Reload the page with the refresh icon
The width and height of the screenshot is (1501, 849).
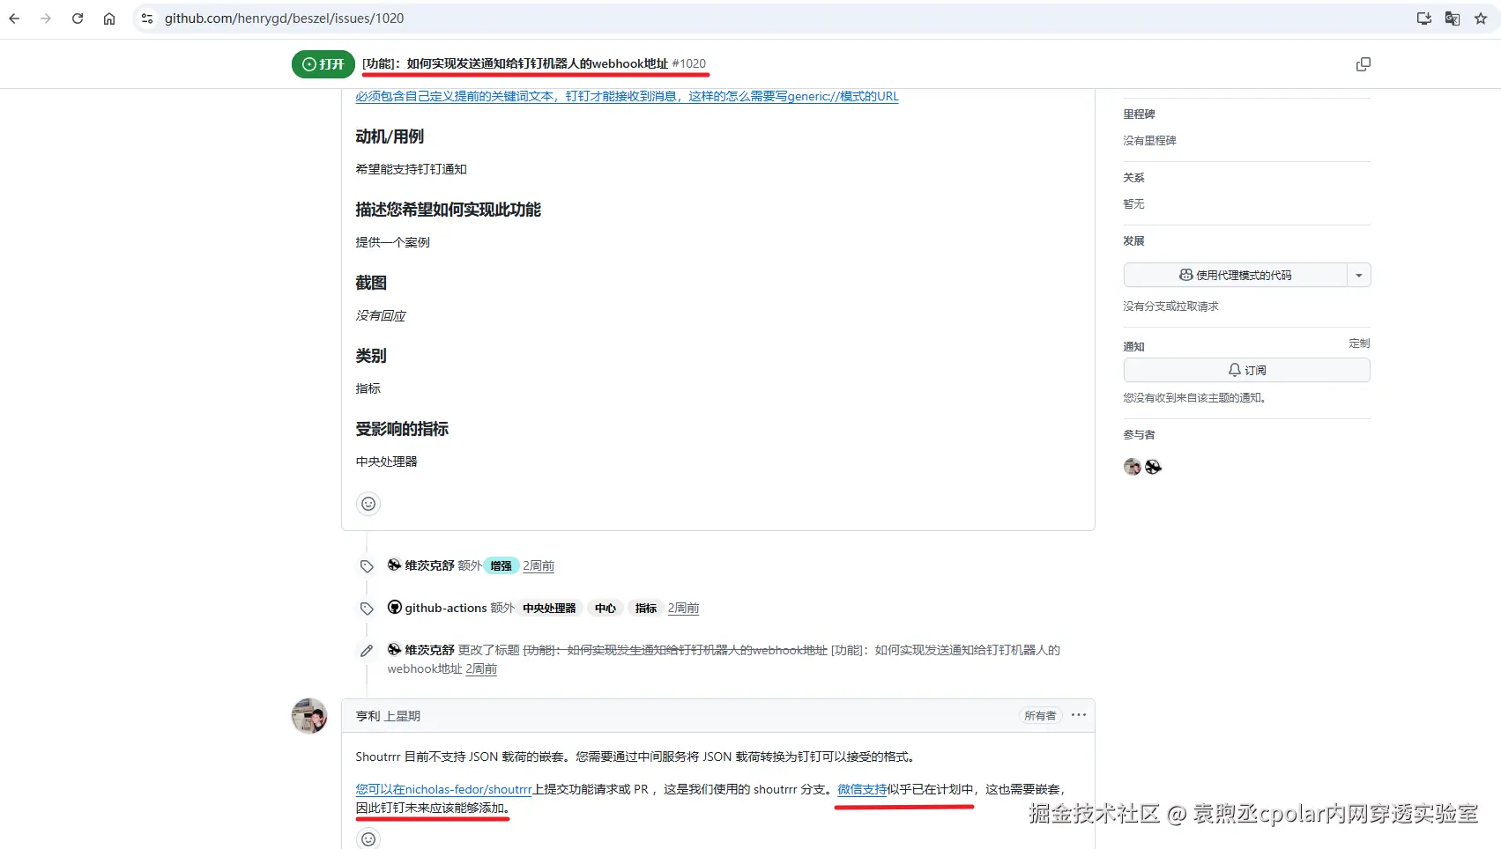click(78, 18)
